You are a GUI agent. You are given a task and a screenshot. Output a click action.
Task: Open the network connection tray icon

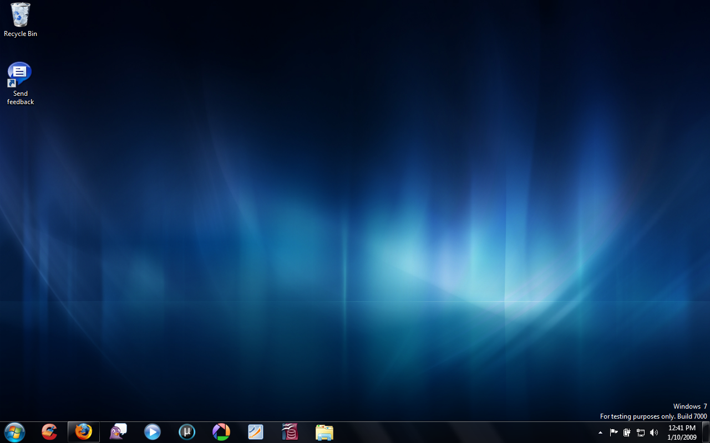point(641,432)
